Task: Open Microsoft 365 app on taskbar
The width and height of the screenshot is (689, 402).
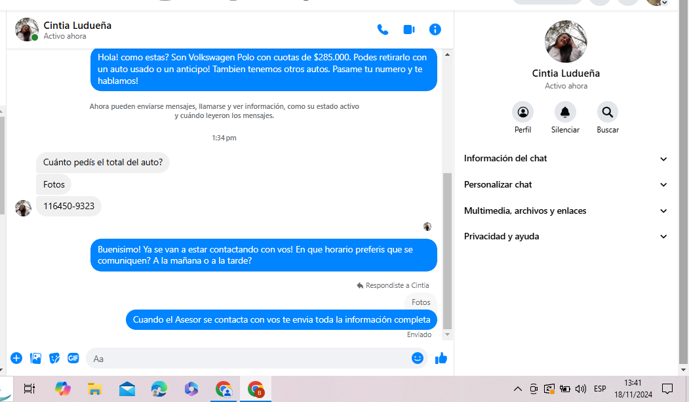Action: click(191, 388)
